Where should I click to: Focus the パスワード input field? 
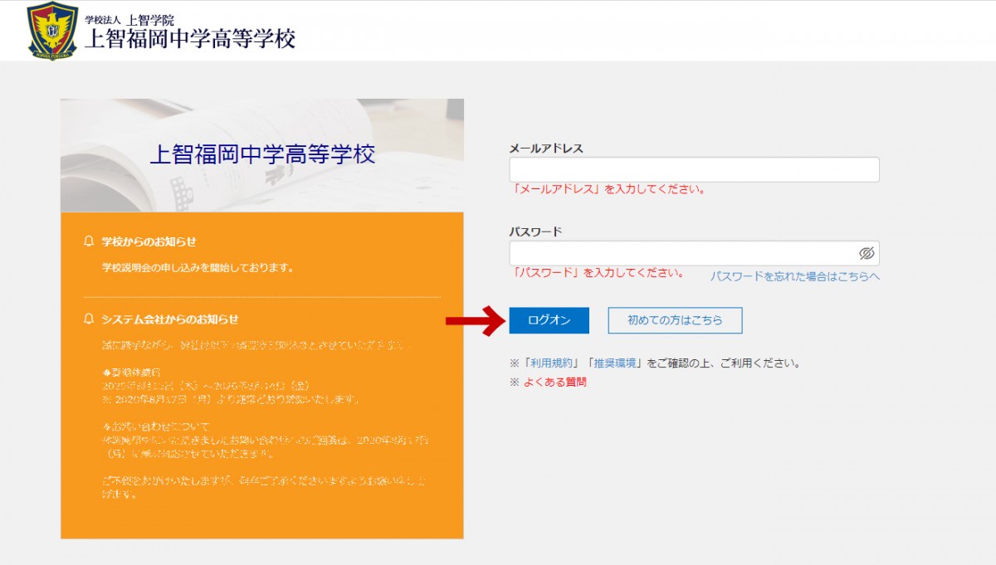click(x=694, y=253)
